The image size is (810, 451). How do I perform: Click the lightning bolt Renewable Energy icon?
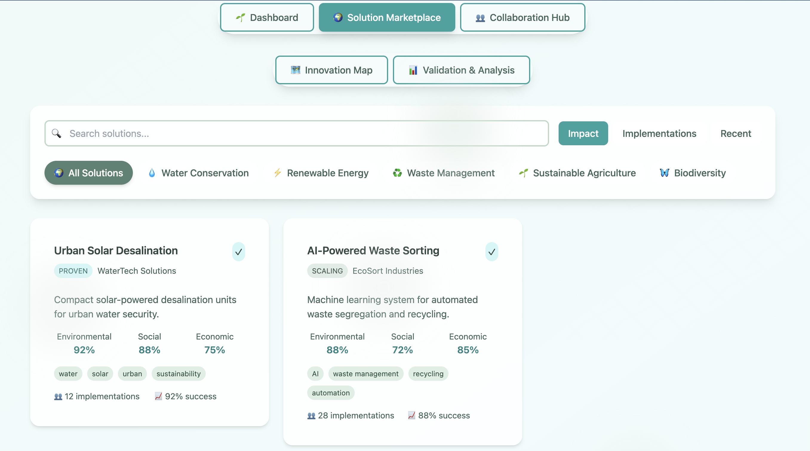pyautogui.click(x=277, y=173)
